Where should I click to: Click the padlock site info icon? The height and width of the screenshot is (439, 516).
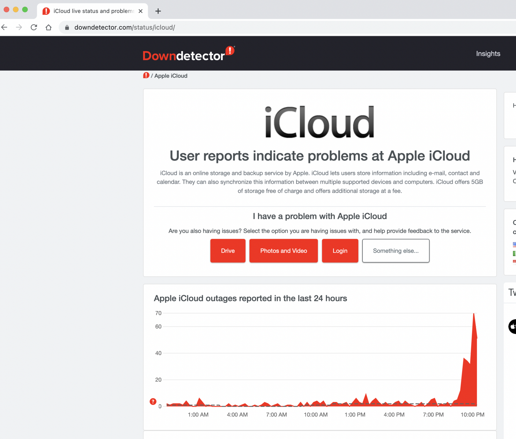tap(67, 27)
